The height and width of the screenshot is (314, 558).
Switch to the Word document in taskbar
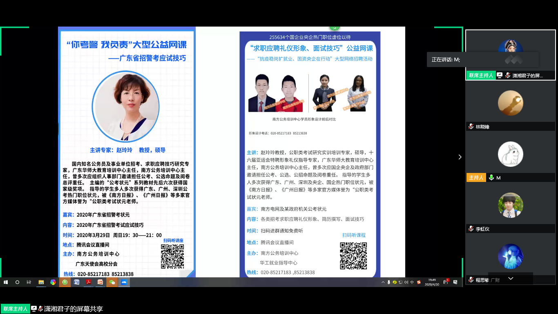pos(76,282)
